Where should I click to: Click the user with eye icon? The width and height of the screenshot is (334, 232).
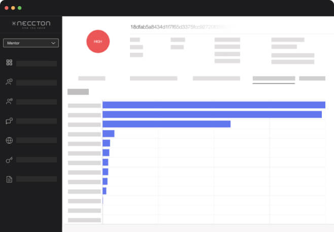coord(9,82)
